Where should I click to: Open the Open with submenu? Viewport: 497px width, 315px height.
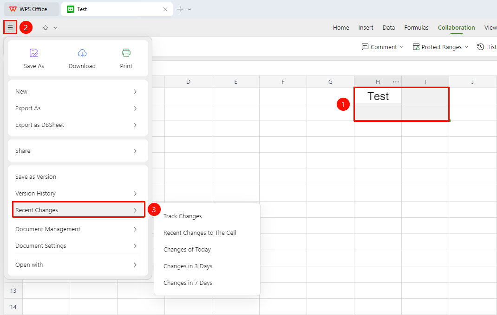(x=78, y=265)
